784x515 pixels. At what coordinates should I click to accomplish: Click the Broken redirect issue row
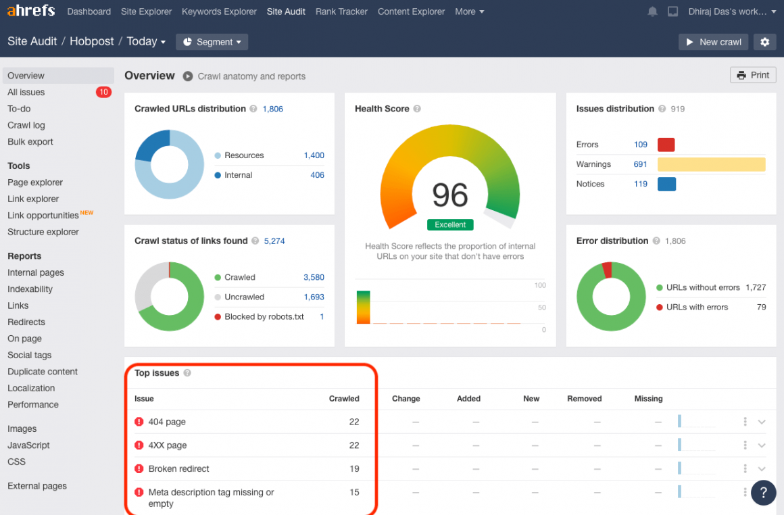[x=179, y=468]
